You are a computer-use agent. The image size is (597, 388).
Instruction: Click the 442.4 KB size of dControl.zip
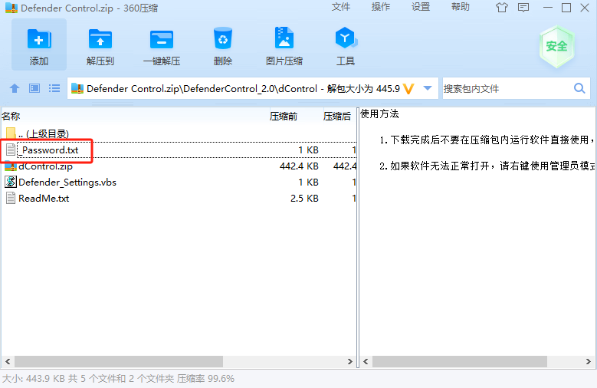point(299,166)
